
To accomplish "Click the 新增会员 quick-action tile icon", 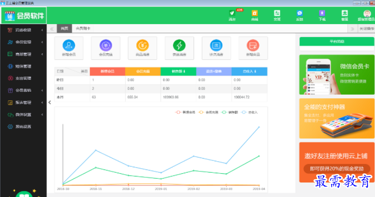I will click(69, 45).
